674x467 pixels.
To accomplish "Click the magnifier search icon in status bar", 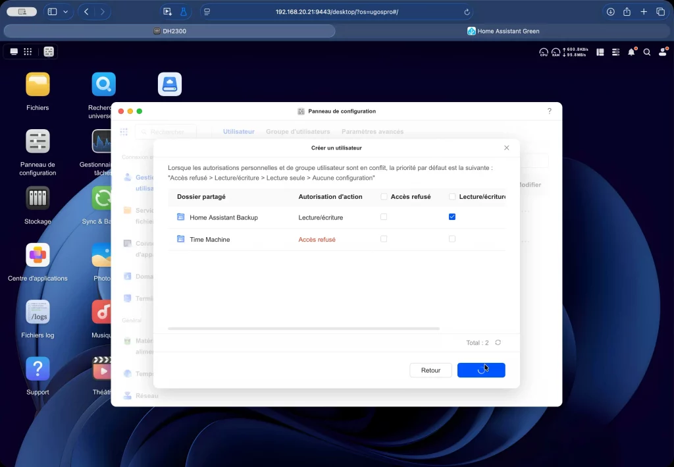I will (x=646, y=52).
